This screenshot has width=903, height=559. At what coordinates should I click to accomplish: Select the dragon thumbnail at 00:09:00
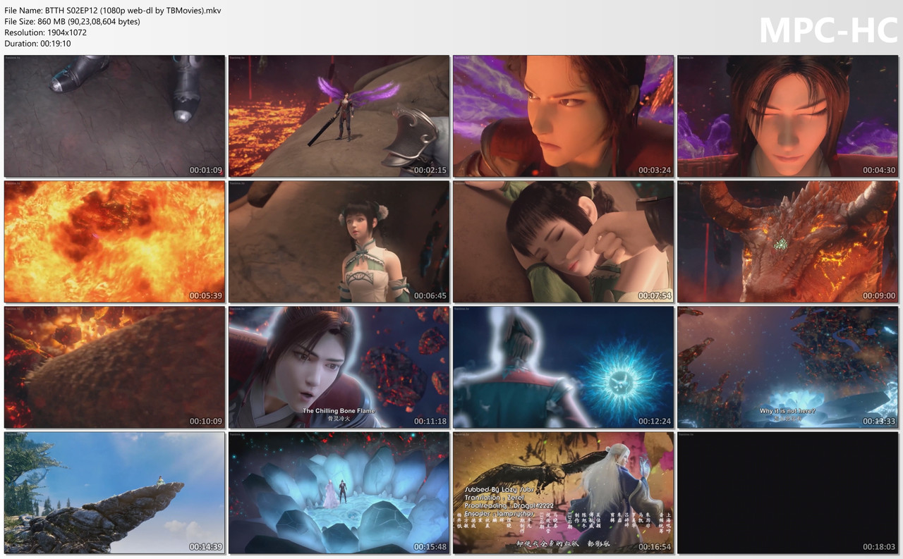(788, 242)
